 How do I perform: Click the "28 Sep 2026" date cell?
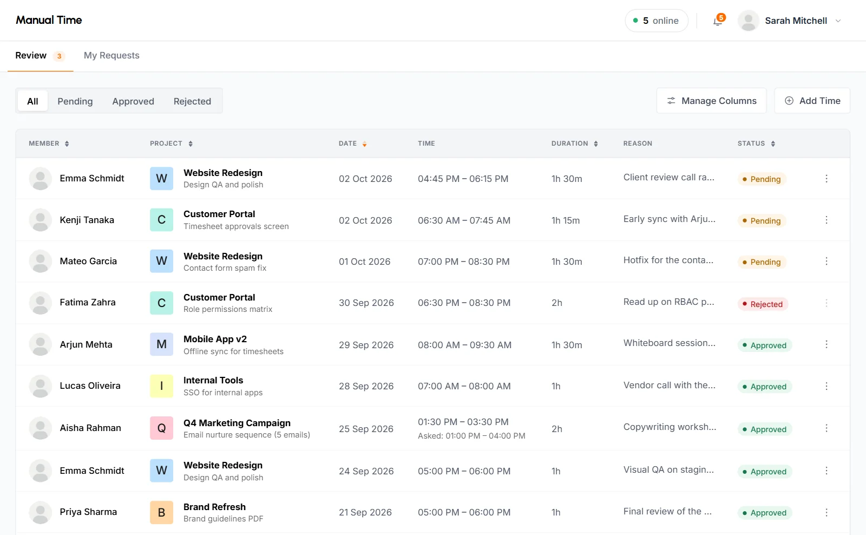pyautogui.click(x=366, y=386)
